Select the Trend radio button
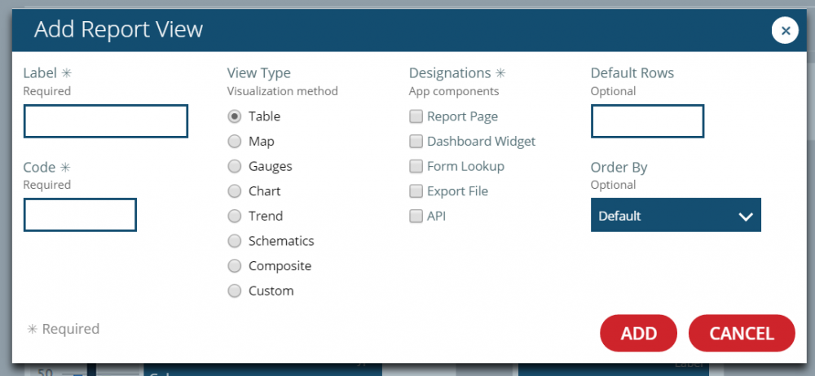815x376 pixels. point(235,216)
